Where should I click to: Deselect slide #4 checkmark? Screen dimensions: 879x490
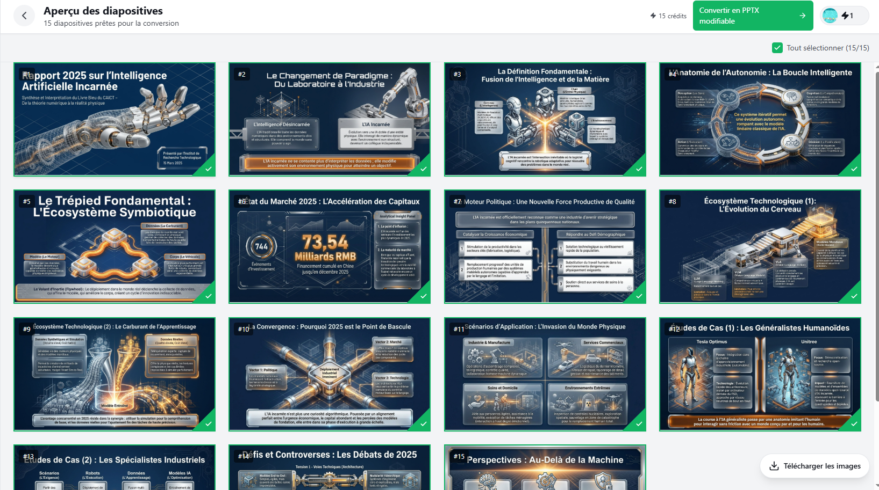pos(854,169)
